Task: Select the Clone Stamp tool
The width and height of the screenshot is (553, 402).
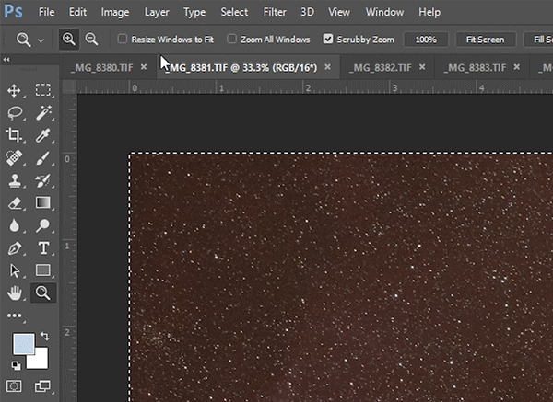Action: pyautogui.click(x=14, y=180)
